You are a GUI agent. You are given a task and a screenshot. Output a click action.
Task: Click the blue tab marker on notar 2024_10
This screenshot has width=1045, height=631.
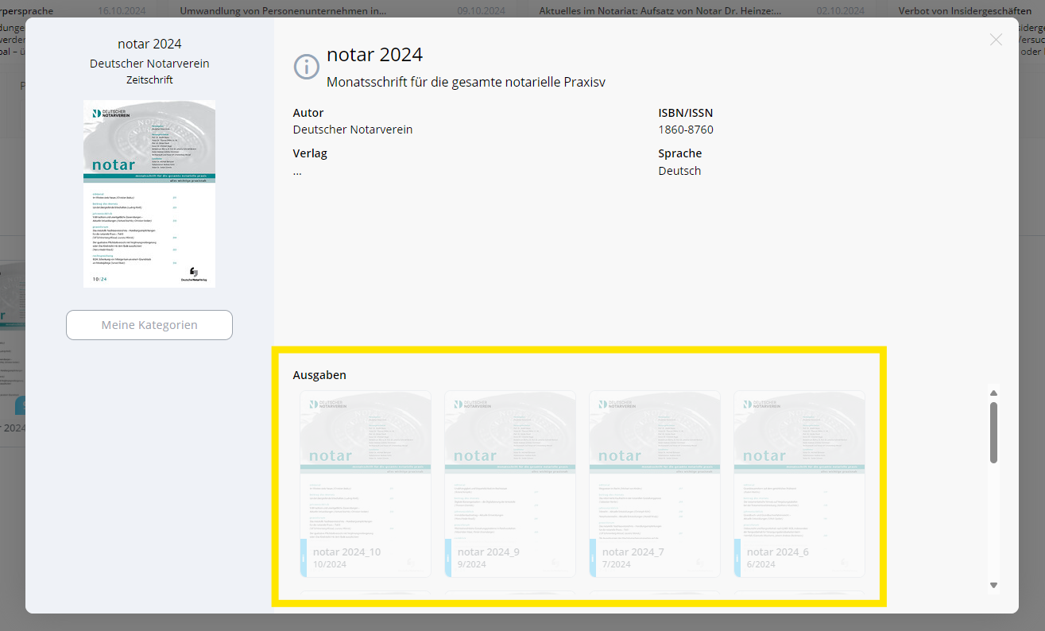304,557
